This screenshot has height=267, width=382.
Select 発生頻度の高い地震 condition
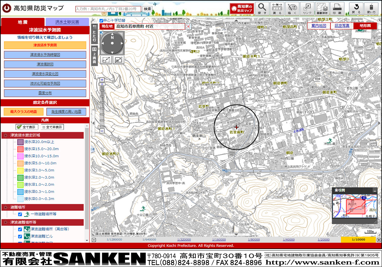point(66,112)
